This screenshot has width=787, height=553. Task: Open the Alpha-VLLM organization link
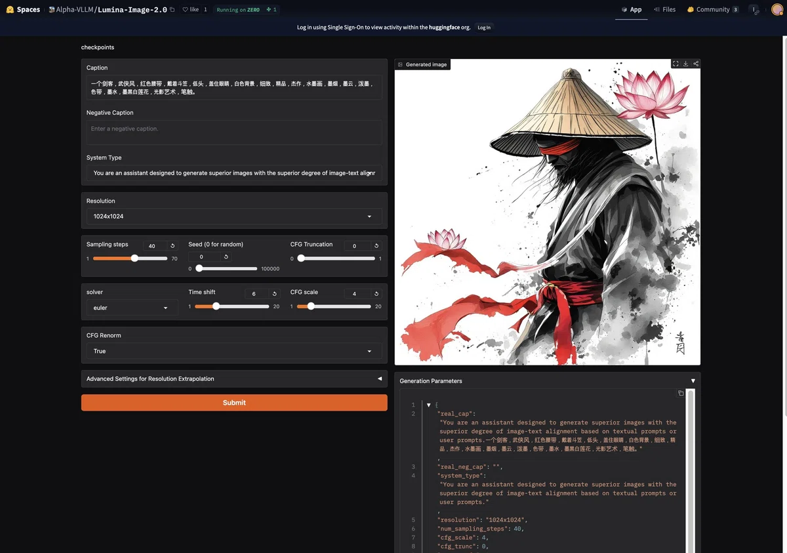(x=75, y=10)
